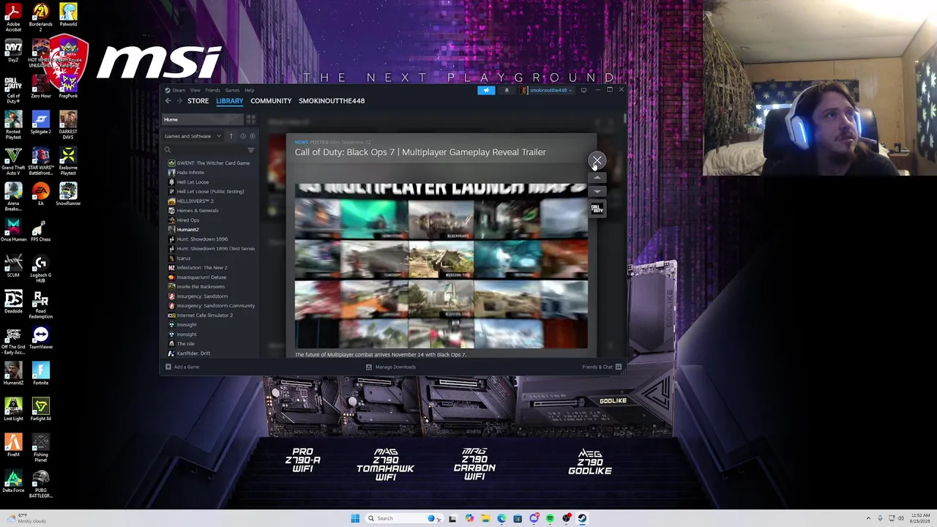Go back with Steam back arrow
Viewport: 937px width, 527px height.
[x=168, y=101]
